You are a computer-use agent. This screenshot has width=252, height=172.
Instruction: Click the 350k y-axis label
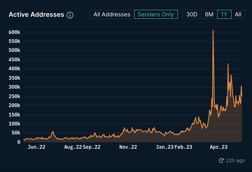[14, 78]
